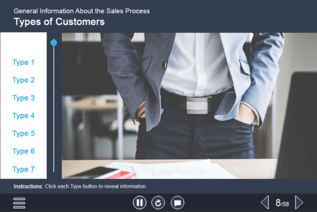Advance to next slide arrow
317x212 pixels.
pyautogui.click(x=299, y=203)
